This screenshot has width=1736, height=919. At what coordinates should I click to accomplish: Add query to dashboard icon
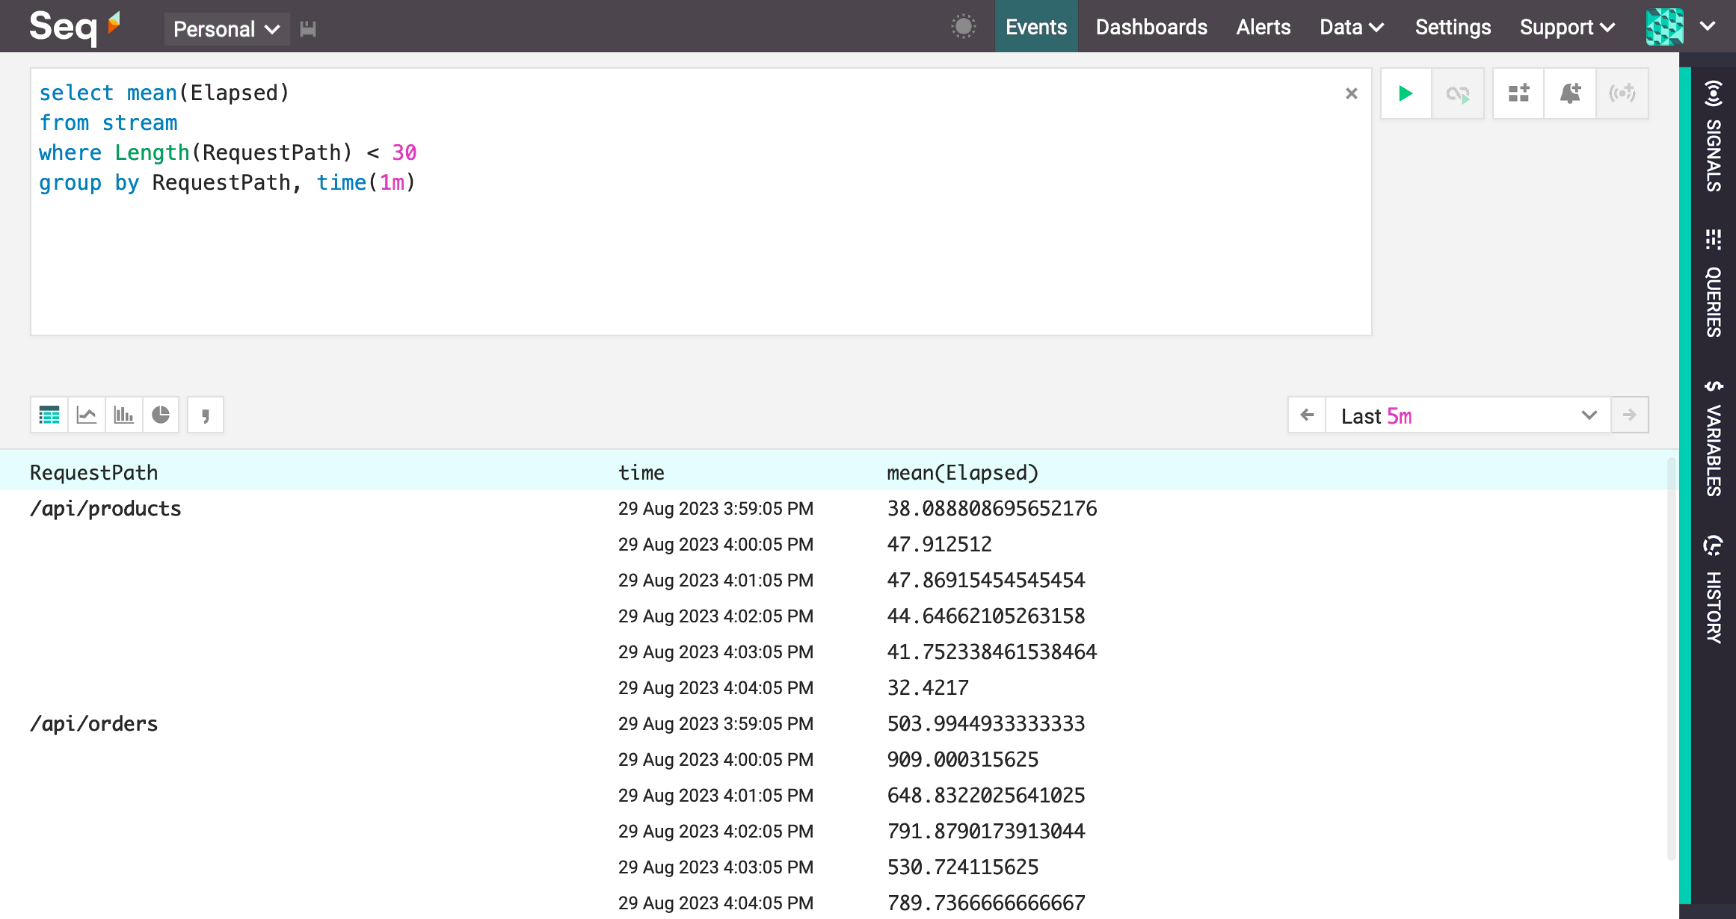[x=1518, y=93]
